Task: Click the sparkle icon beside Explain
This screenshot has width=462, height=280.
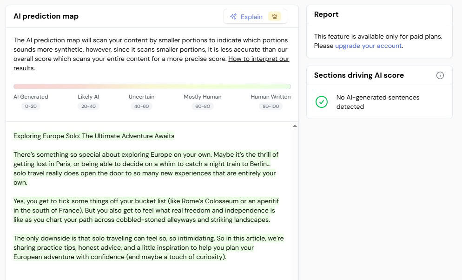Action: pos(233,17)
